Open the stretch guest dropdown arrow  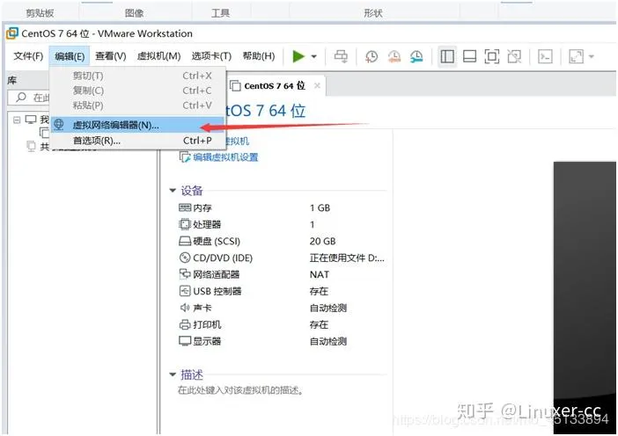coord(592,57)
